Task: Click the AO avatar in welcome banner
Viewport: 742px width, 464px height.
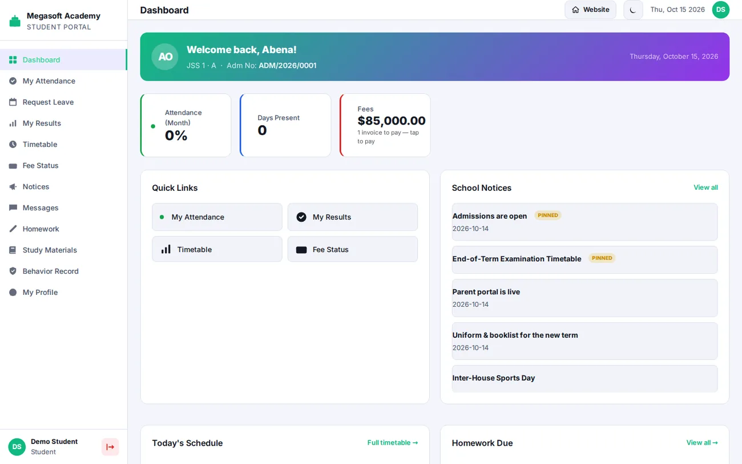Action: (x=165, y=57)
